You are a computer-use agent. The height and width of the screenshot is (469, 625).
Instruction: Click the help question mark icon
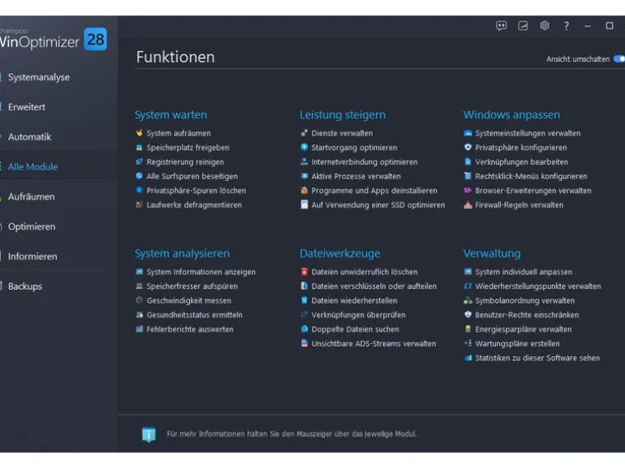pyautogui.click(x=566, y=26)
